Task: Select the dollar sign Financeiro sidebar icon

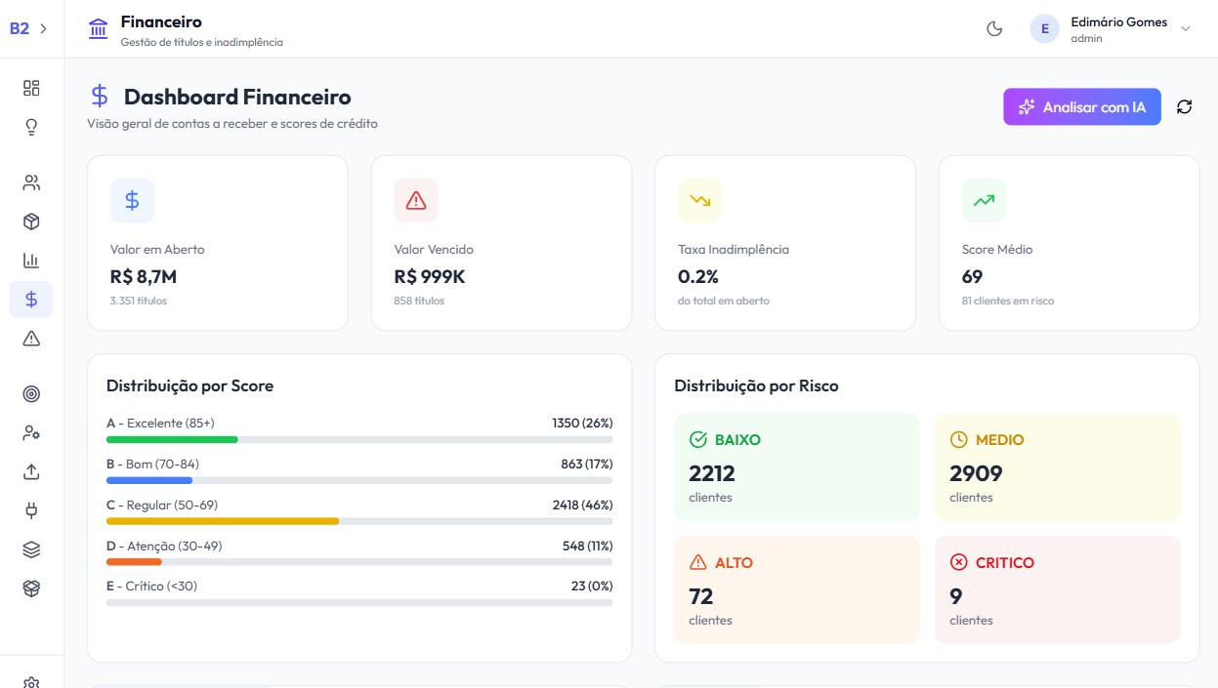Action: click(31, 300)
